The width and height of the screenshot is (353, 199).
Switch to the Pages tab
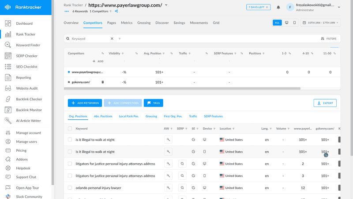pyautogui.click(x=112, y=23)
